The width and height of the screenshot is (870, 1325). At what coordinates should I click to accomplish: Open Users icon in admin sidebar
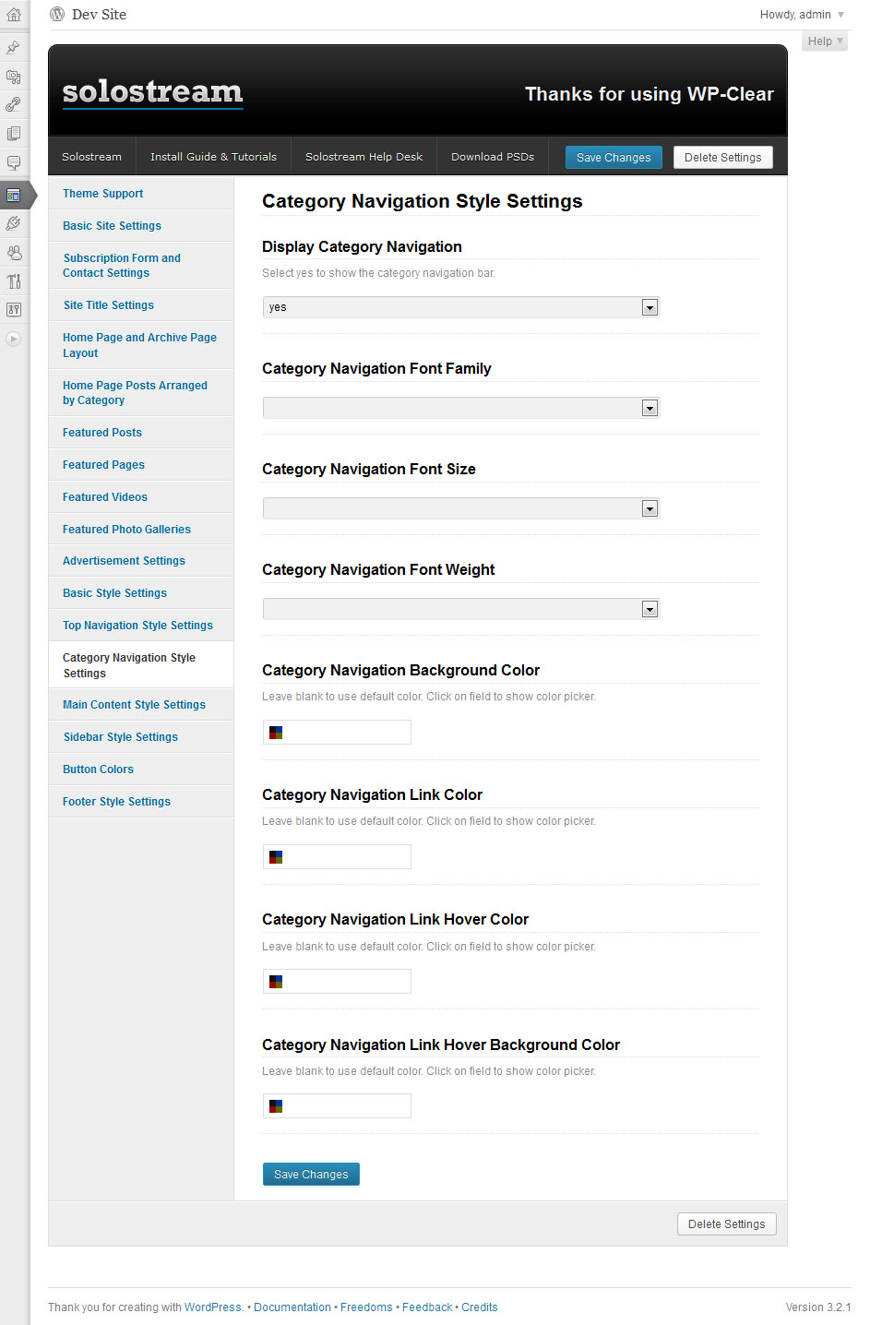[13, 253]
